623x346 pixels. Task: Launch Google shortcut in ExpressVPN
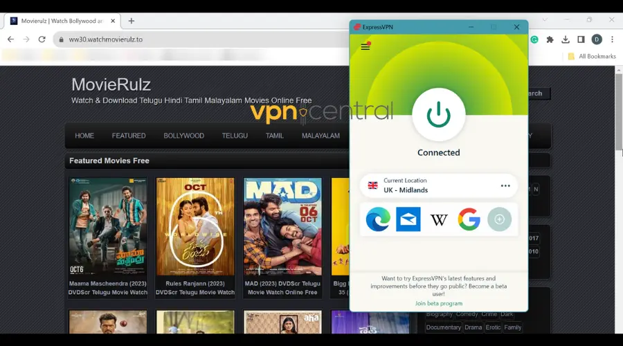[x=469, y=219]
